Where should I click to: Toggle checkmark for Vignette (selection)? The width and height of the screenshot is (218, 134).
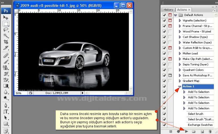click(x=164, y=21)
